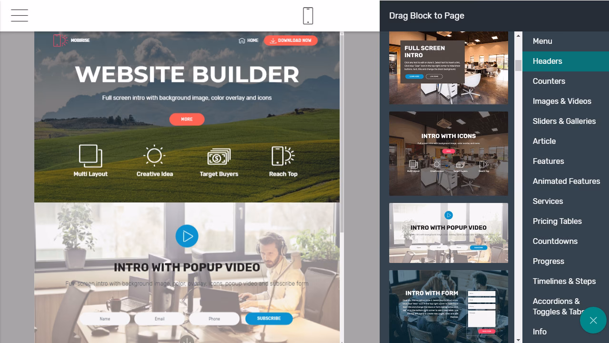Play the popup video preview
This screenshot has width=609, height=343.
coord(187,236)
